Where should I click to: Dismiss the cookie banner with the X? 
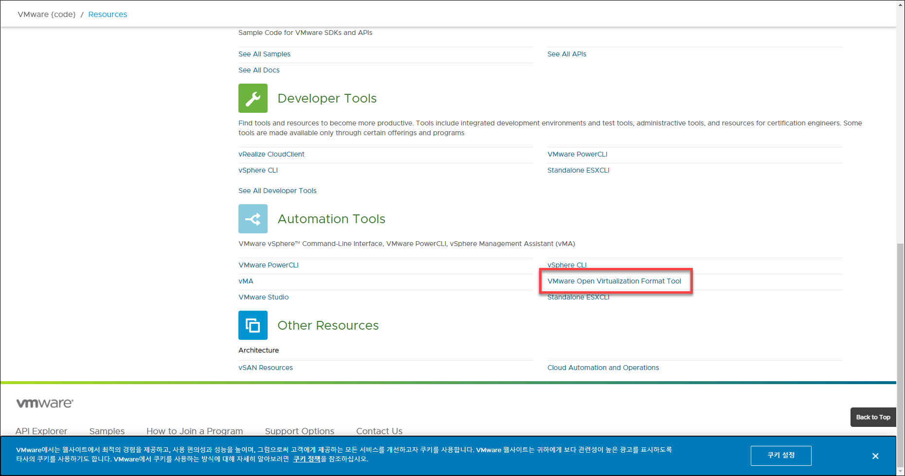point(875,456)
